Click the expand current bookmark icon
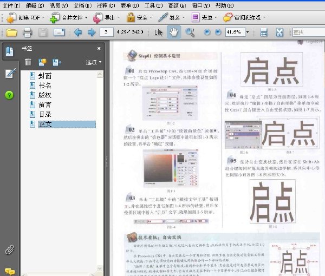The image size is (325, 276). click(56, 62)
